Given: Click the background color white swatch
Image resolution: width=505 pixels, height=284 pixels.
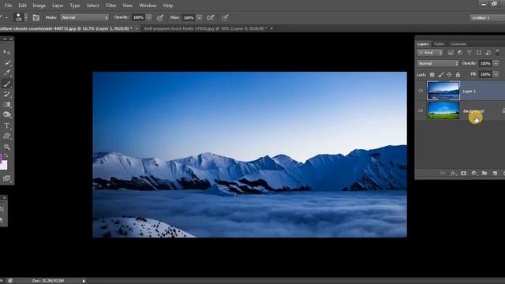Looking at the screenshot, I should point(3,165).
